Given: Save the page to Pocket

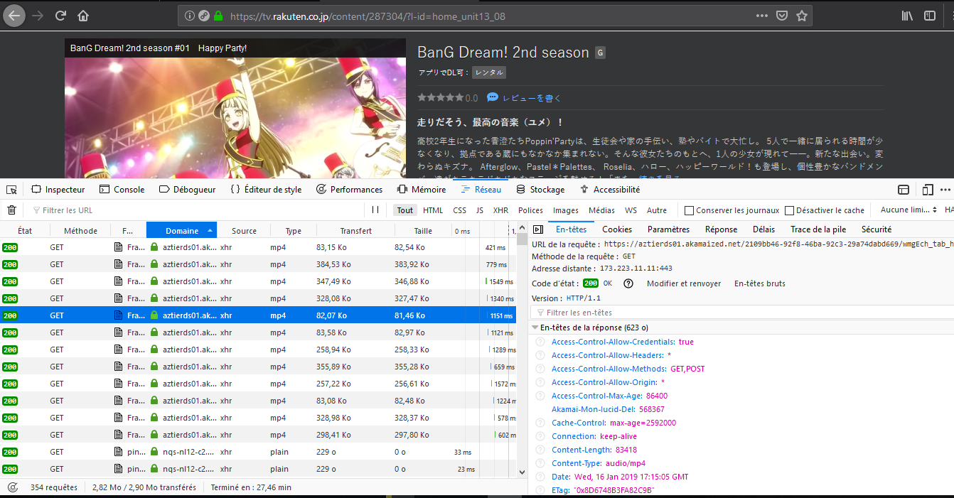Looking at the screenshot, I should (x=781, y=16).
